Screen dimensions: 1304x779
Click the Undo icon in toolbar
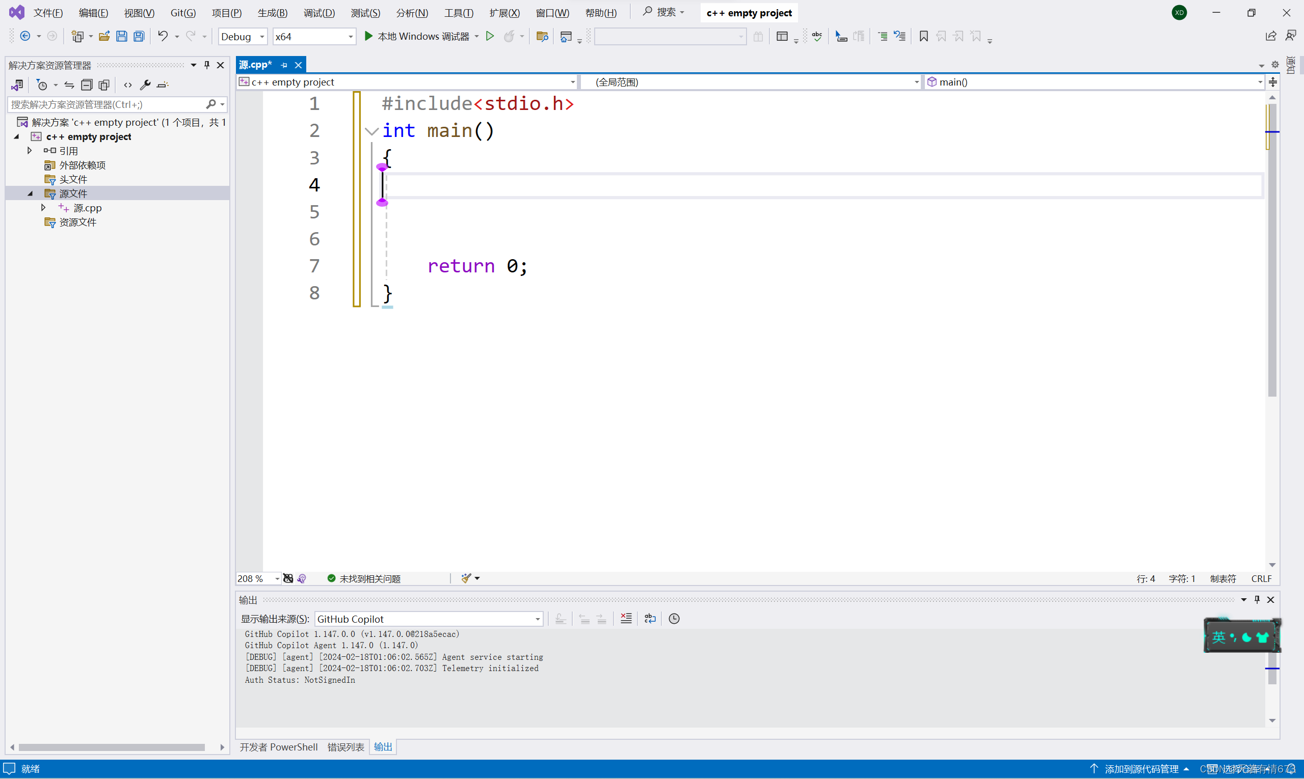tap(163, 36)
